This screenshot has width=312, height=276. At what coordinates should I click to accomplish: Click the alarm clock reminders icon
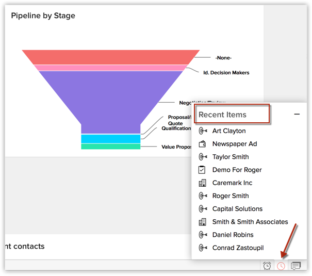[x=267, y=266]
